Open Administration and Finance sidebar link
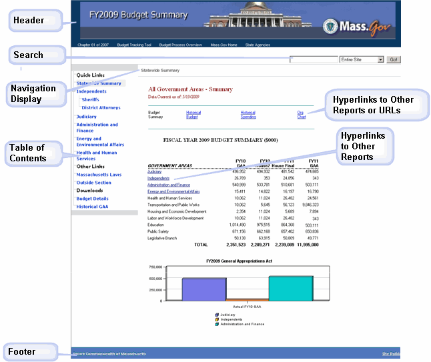This screenshot has height=362, width=431. click(97, 127)
